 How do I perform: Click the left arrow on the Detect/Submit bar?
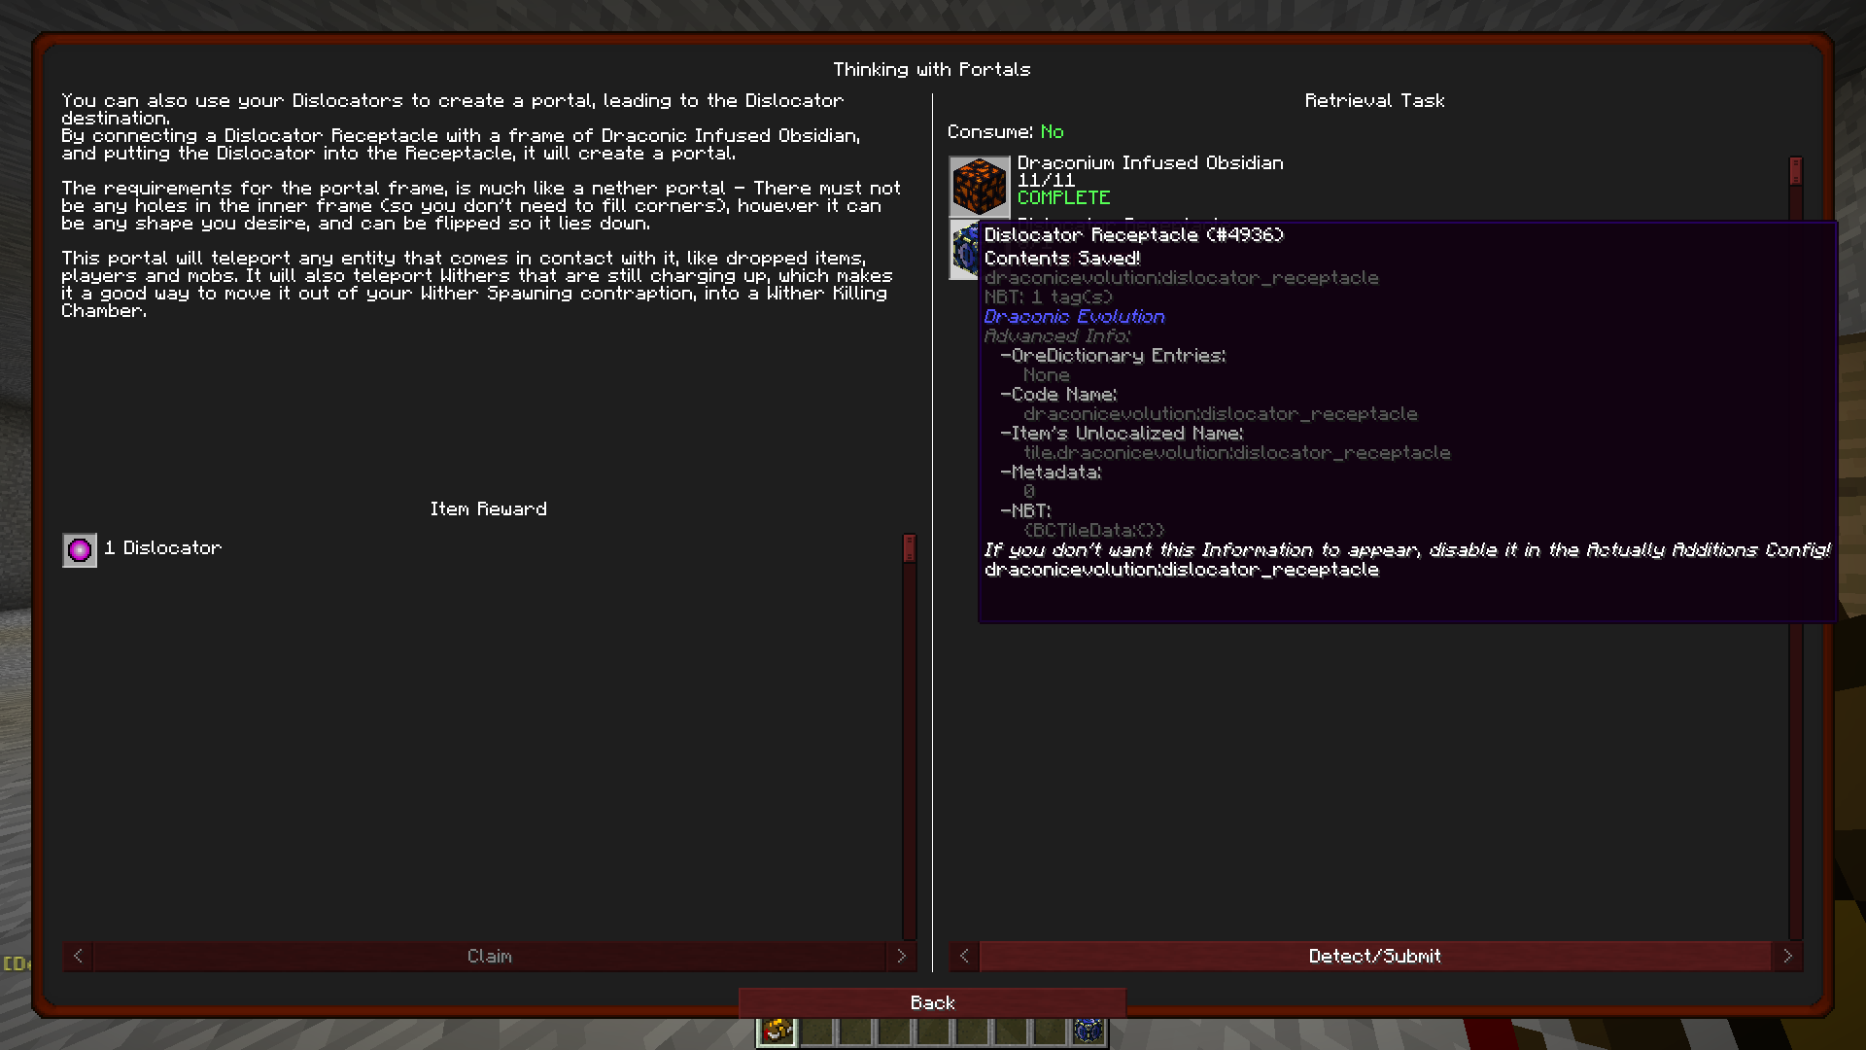(x=963, y=956)
